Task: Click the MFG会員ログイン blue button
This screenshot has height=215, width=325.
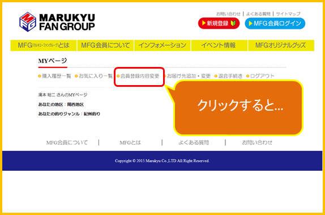Action: 275,23
